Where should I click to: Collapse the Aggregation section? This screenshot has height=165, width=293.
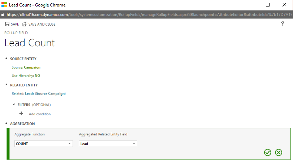coord(6,123)
